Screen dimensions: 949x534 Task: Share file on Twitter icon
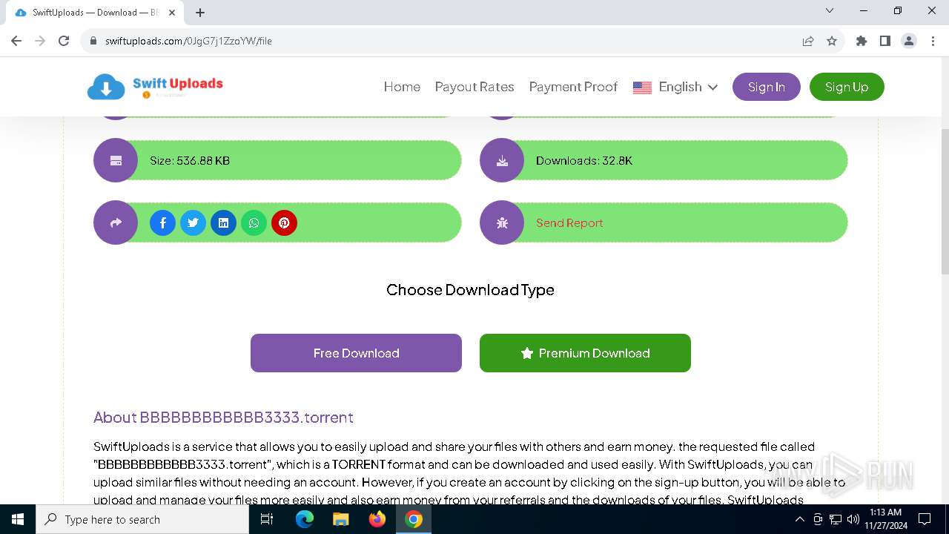193,222
